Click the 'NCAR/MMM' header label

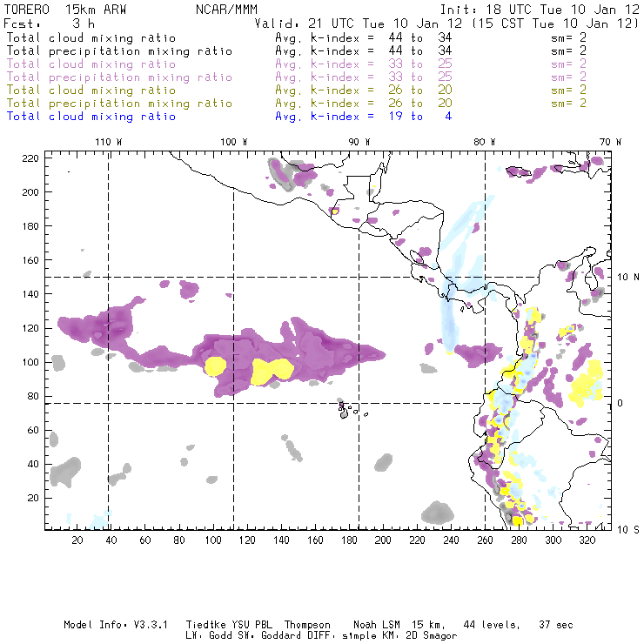(x=226, y=10)
